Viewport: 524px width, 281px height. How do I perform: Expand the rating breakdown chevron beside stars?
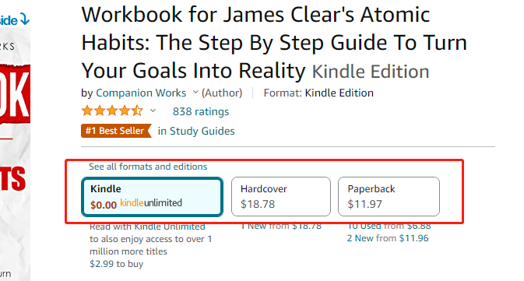(153, 111)
